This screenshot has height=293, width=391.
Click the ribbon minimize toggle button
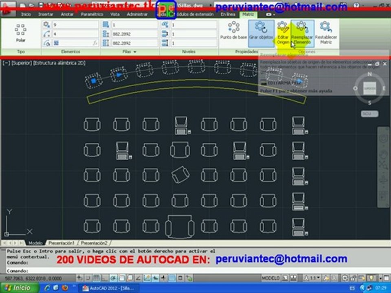[x=270, y=15]
